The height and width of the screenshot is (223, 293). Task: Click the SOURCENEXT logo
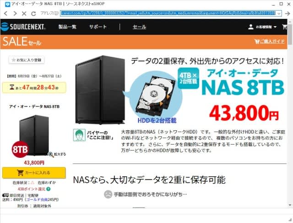coord(23,27)
